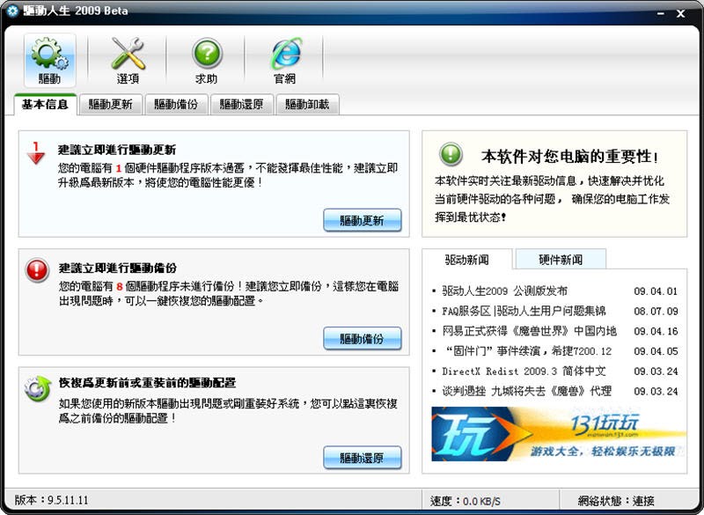The image size is (704, 515).
Task: Open the 選項 tools icon
Action: [x=128, y=60]
